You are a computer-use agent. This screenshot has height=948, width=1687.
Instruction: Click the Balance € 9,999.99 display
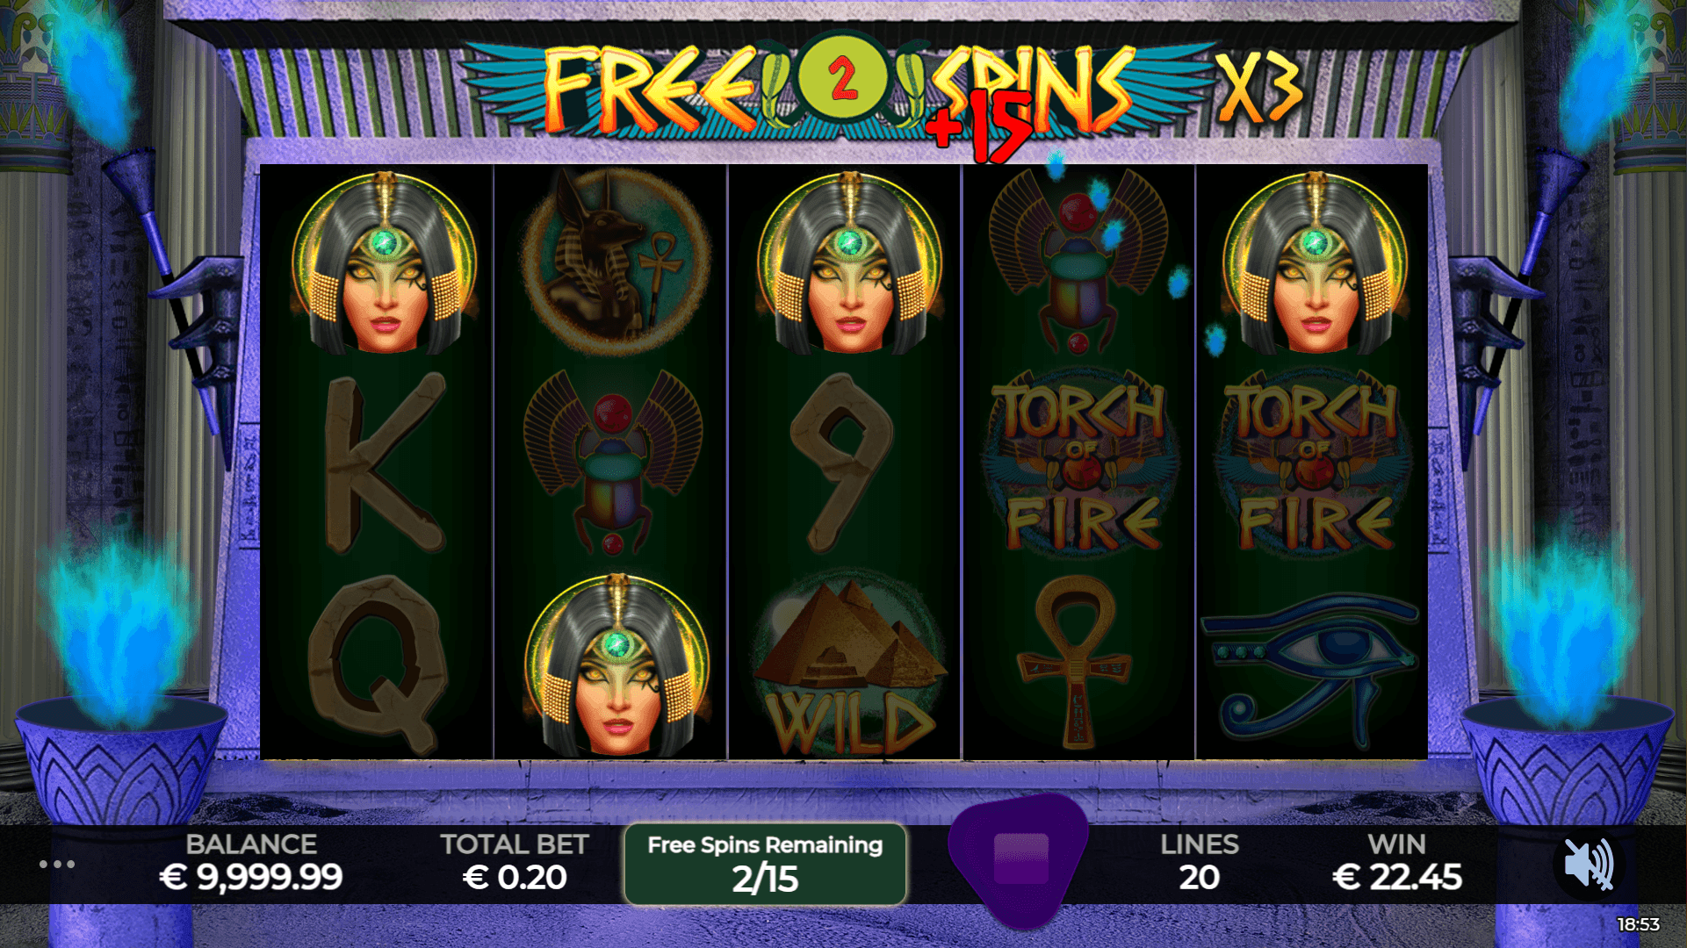(x=251, y=862)
